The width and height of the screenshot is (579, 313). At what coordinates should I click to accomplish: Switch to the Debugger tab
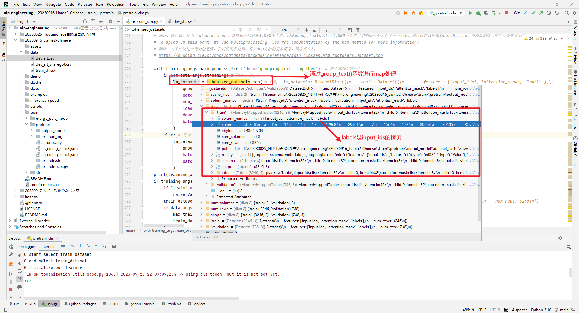point(27,247)
